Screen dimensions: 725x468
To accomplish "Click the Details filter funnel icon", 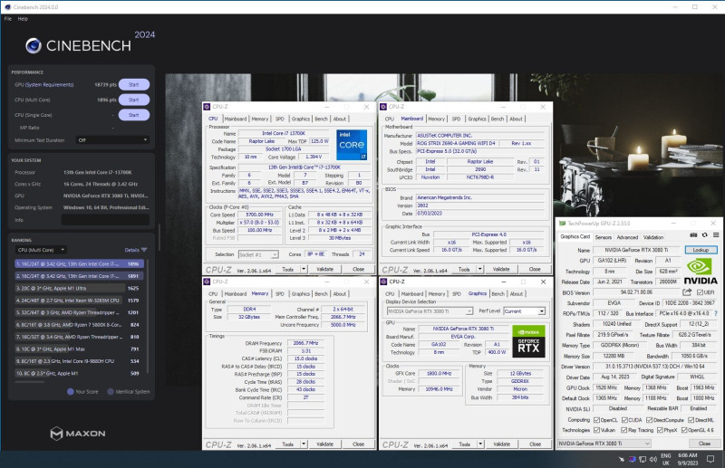I will (144, 250).
